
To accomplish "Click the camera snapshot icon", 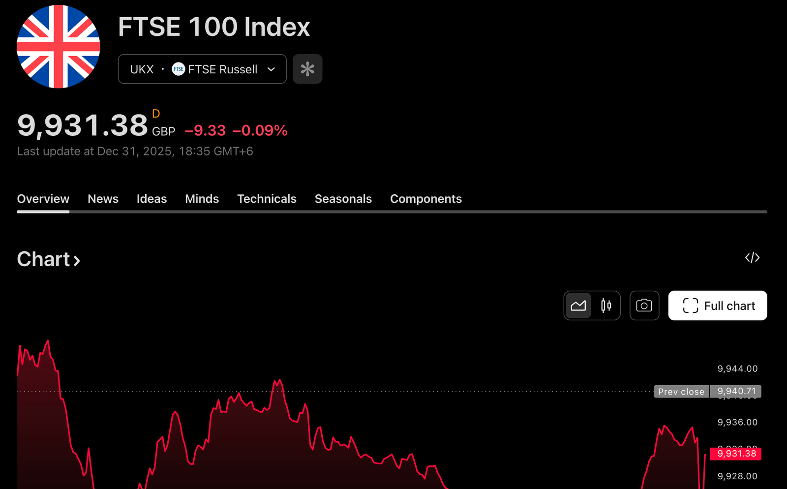I will coord(644,306).
